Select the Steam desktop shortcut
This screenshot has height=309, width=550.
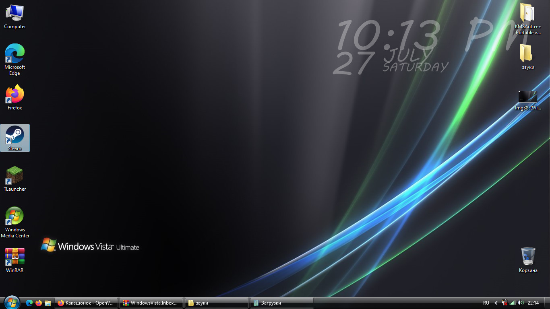pos(15,138)
